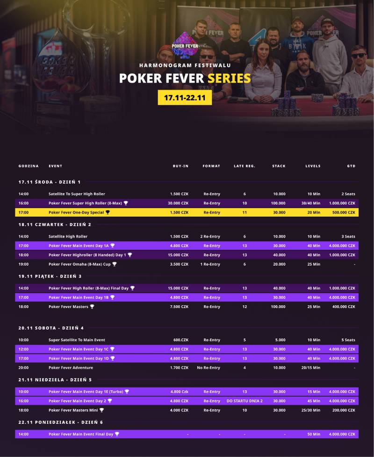Open the Satellite To Super High Roller event

click(x=77, y=194)
